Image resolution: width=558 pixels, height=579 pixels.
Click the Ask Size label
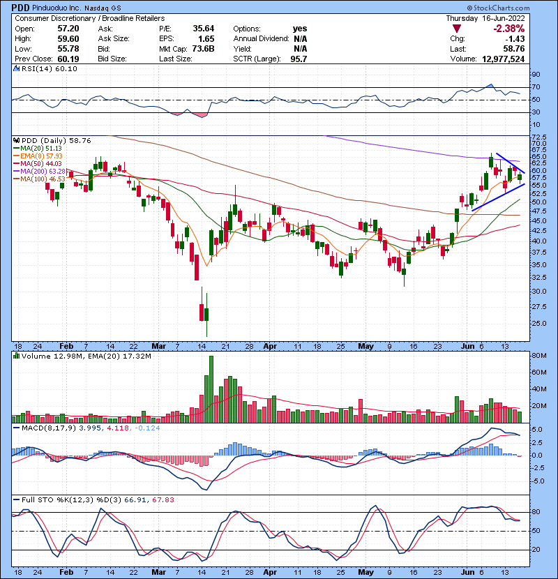pos(114,39)
